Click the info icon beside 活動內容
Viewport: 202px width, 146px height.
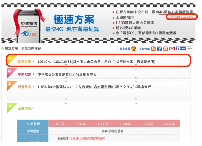10,106
